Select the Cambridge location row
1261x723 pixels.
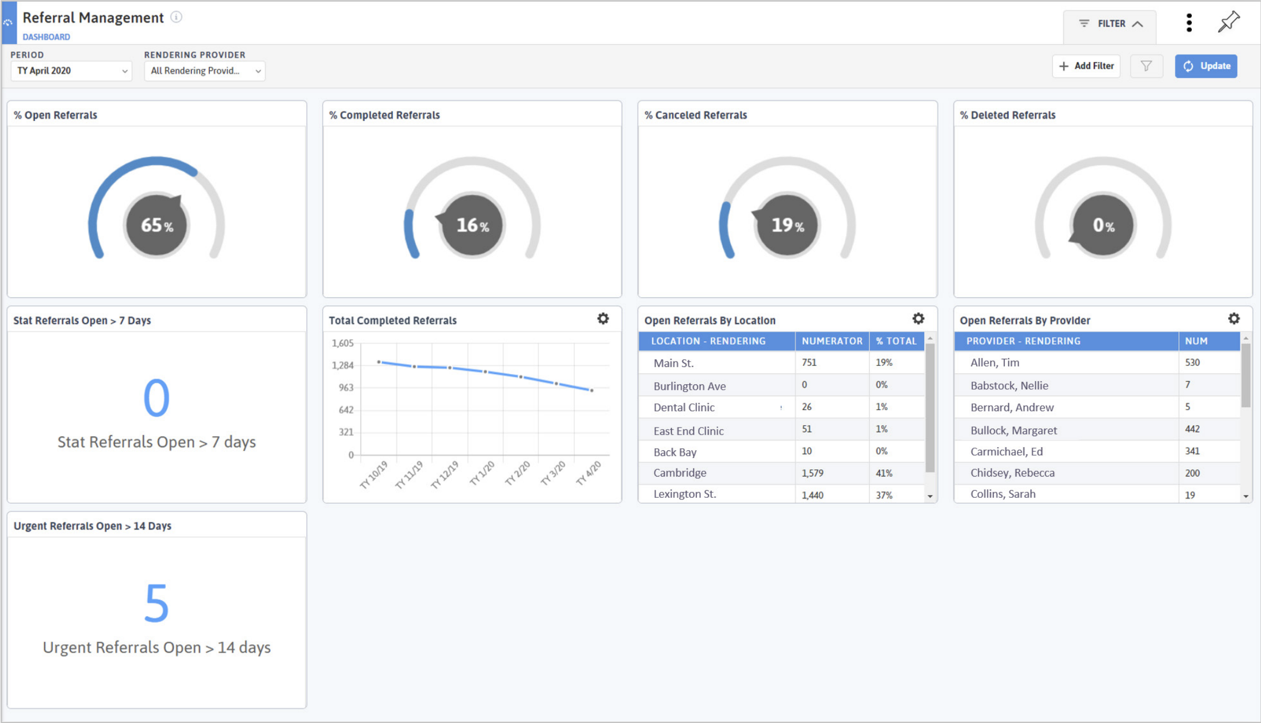point(781,473)
